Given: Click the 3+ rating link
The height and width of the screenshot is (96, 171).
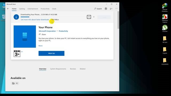Looking at the screenshot, I should (x=22, y=51).
